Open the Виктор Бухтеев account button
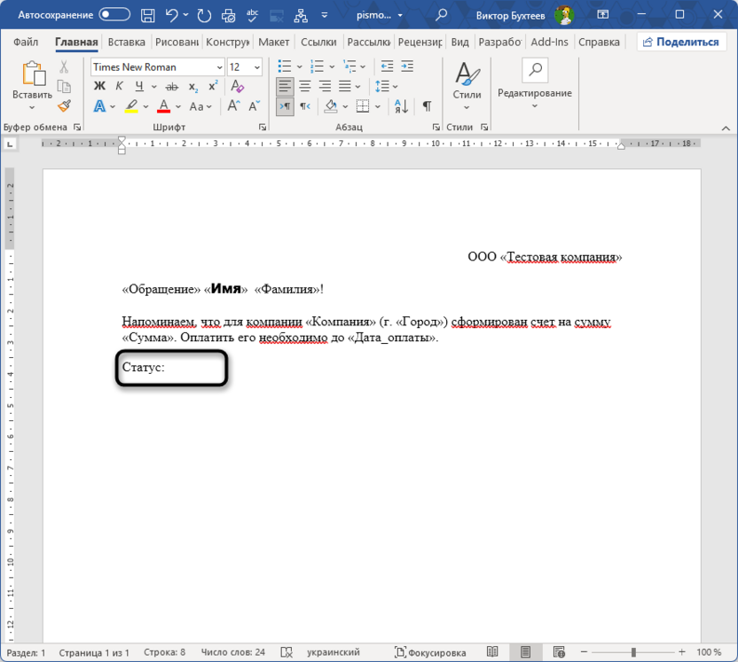 point(525,16)
